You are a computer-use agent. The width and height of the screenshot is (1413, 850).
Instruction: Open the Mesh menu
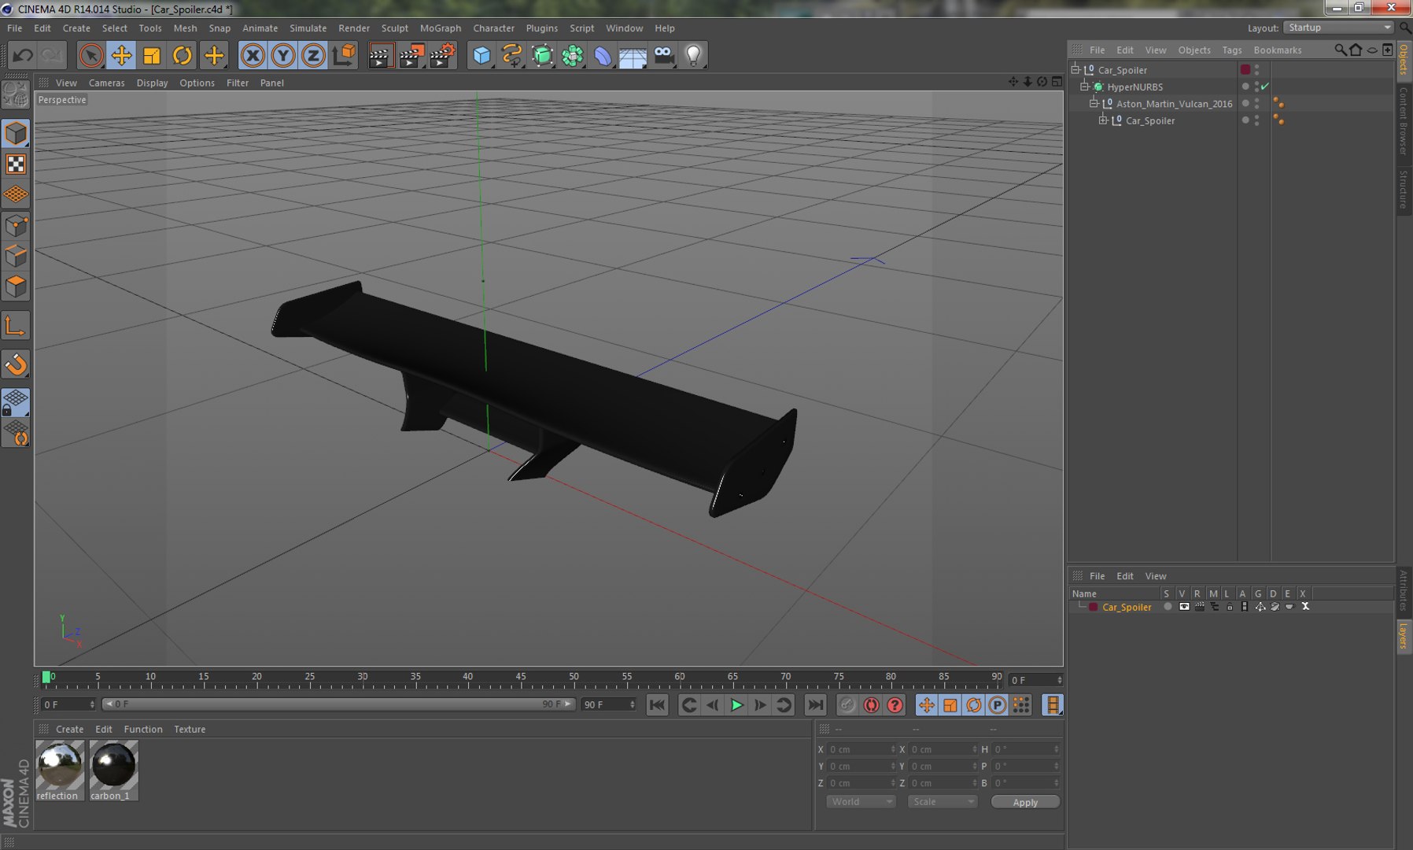(185, 28)
